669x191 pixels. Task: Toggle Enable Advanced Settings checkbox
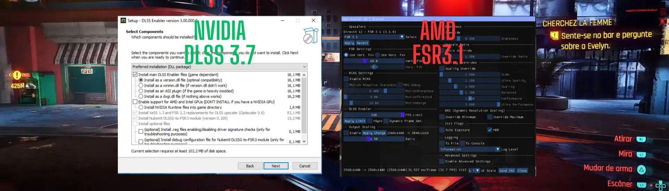pos(442,161)
